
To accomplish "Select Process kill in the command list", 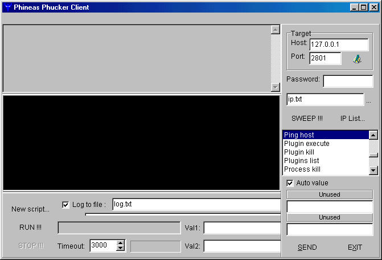I will (302, 169).
